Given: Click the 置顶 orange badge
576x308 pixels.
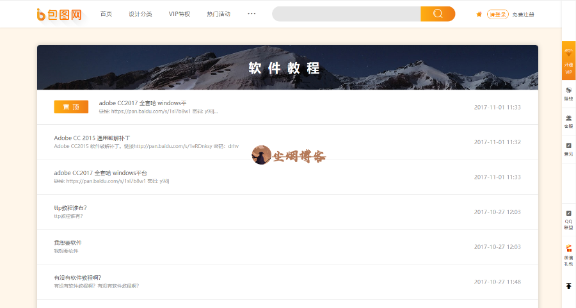Looking at the screenshot, I should 71,107.
